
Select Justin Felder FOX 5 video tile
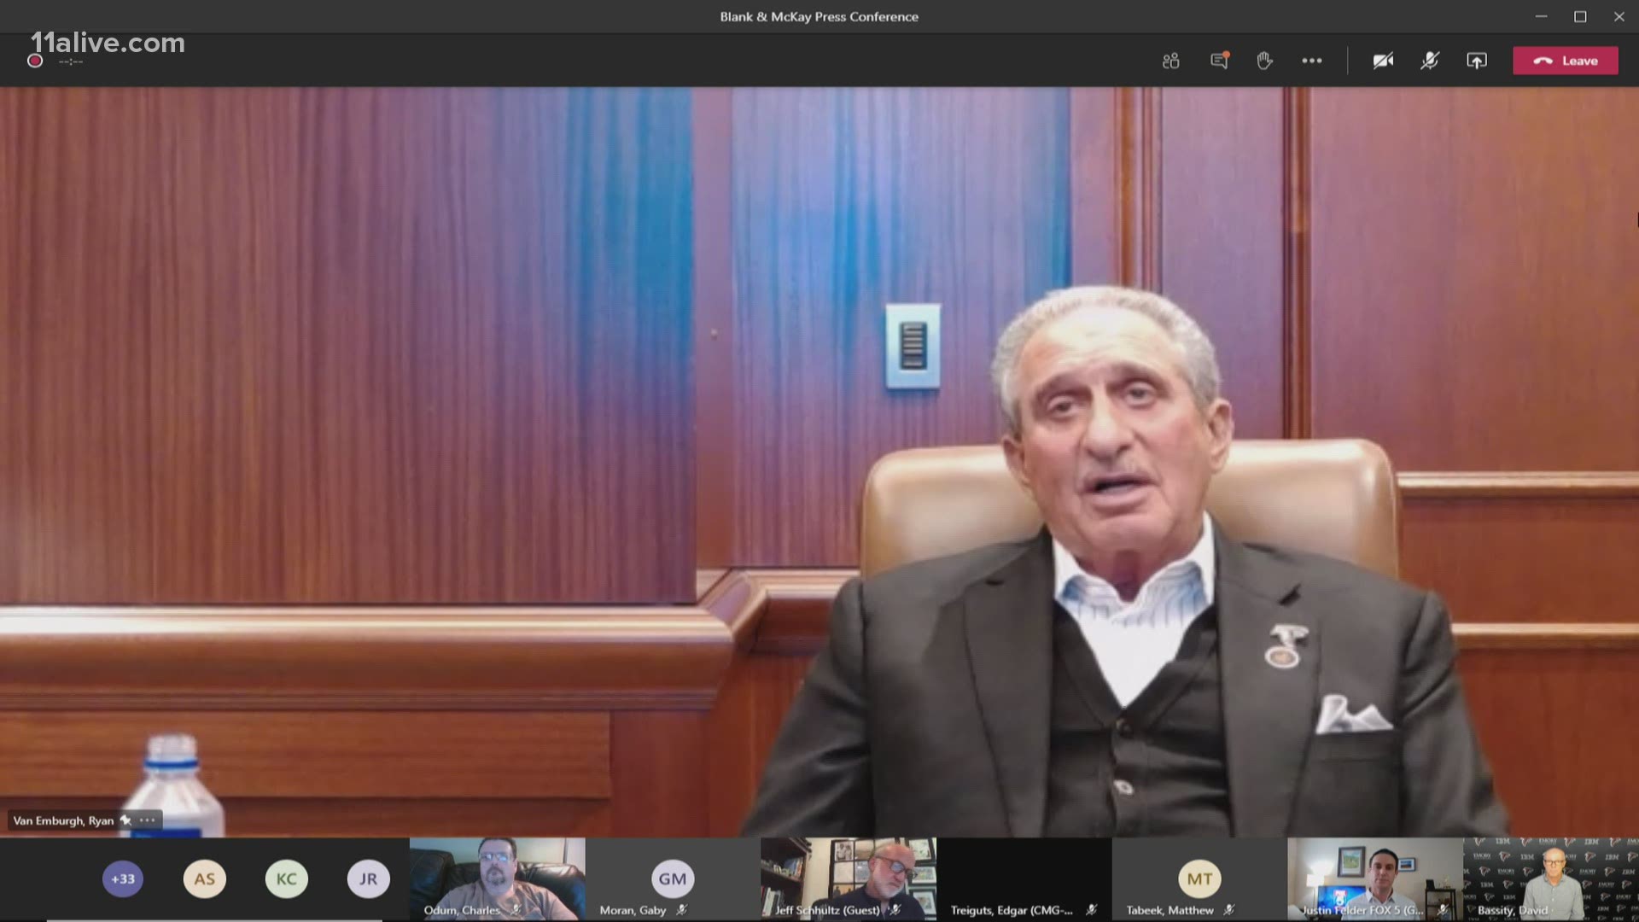click(x=1375, y=878)
